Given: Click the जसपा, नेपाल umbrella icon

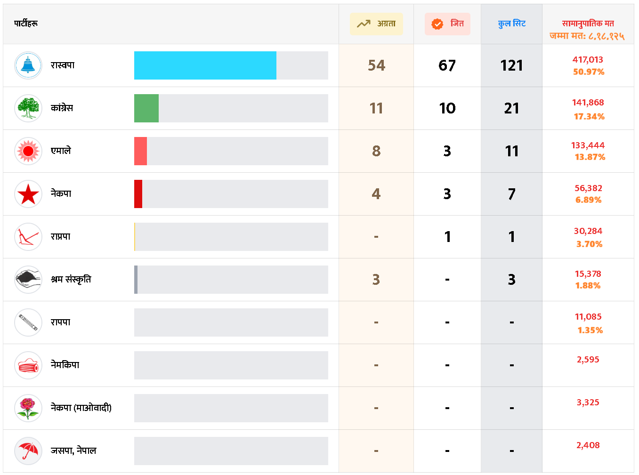Looking at the screenshot, I should click(x=28, y=451).
